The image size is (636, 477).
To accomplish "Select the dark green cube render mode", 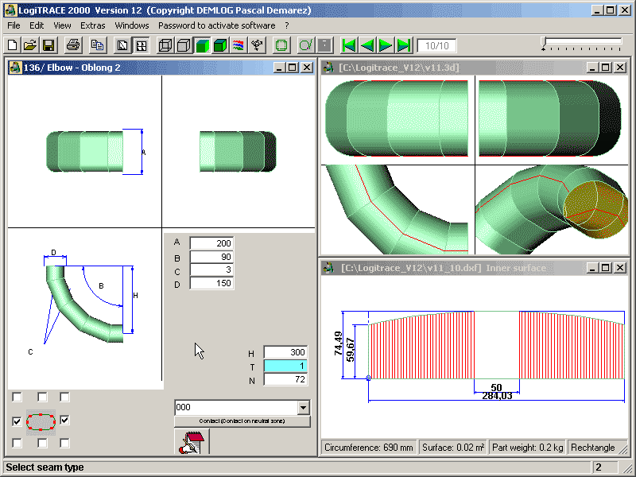I will tap(220, 45).
